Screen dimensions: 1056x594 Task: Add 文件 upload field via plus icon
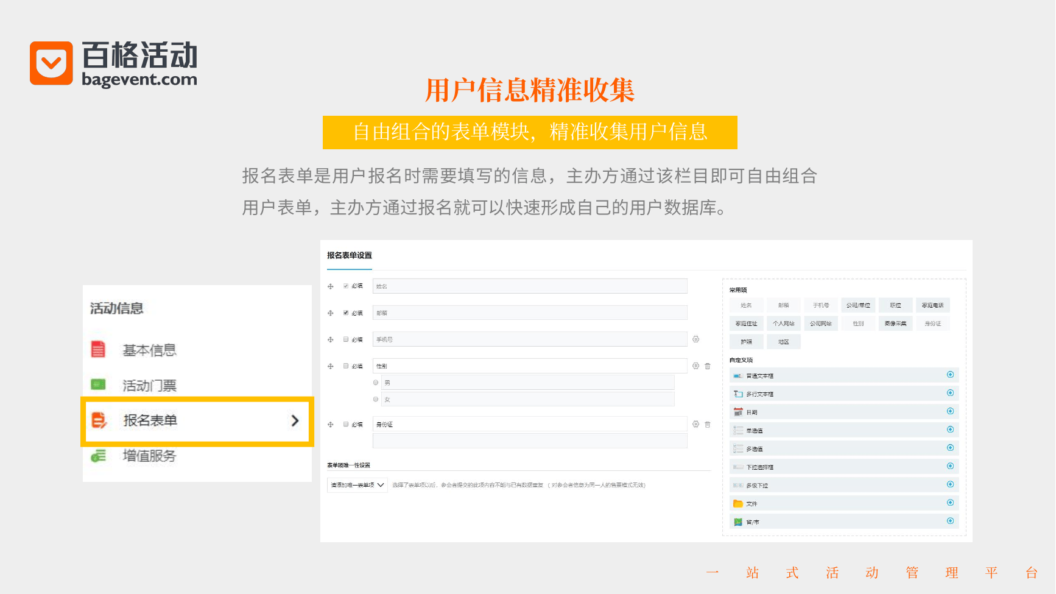click(x=950, y=503)
